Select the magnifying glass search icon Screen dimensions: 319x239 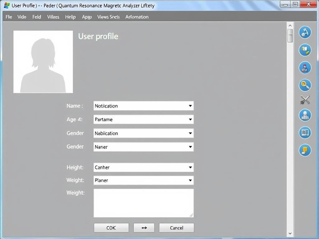(305, 85)
